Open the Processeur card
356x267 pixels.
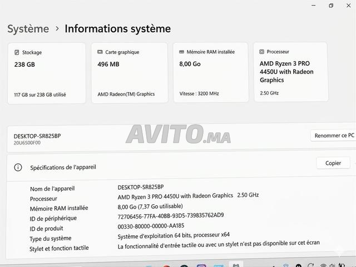click(291, 72)
